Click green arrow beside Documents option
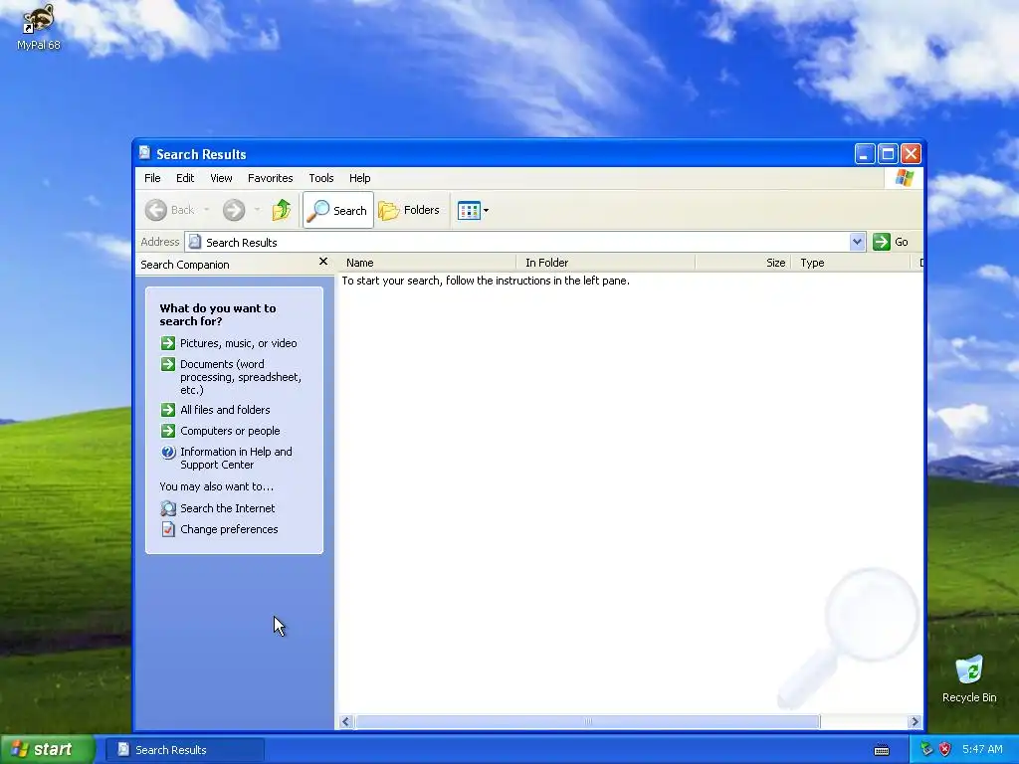Screen dimensions: 1019x764 [168, 364]
